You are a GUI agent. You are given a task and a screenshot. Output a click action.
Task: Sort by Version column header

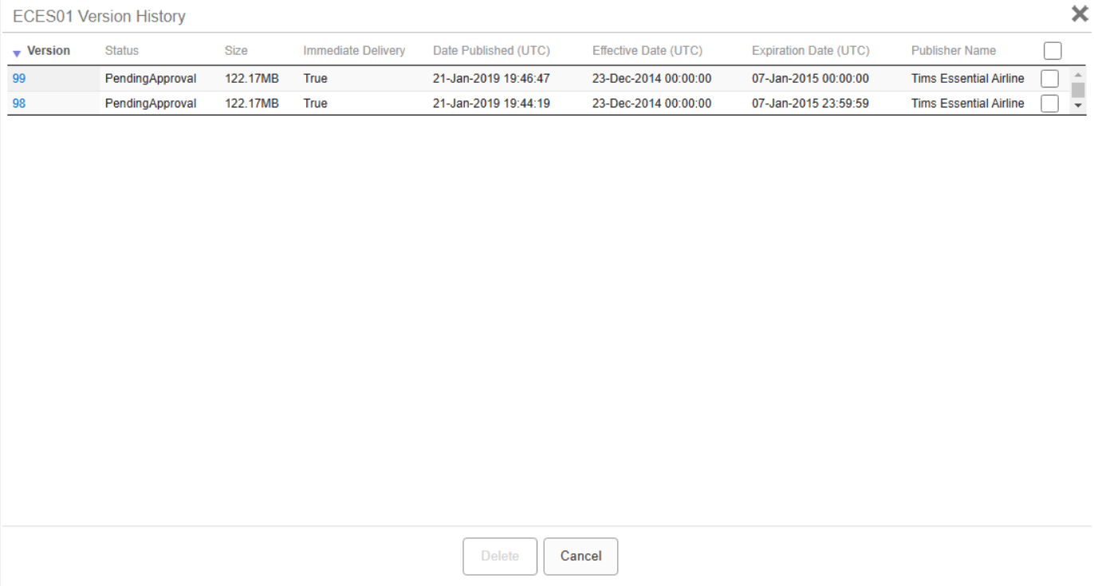coord(49,50)
